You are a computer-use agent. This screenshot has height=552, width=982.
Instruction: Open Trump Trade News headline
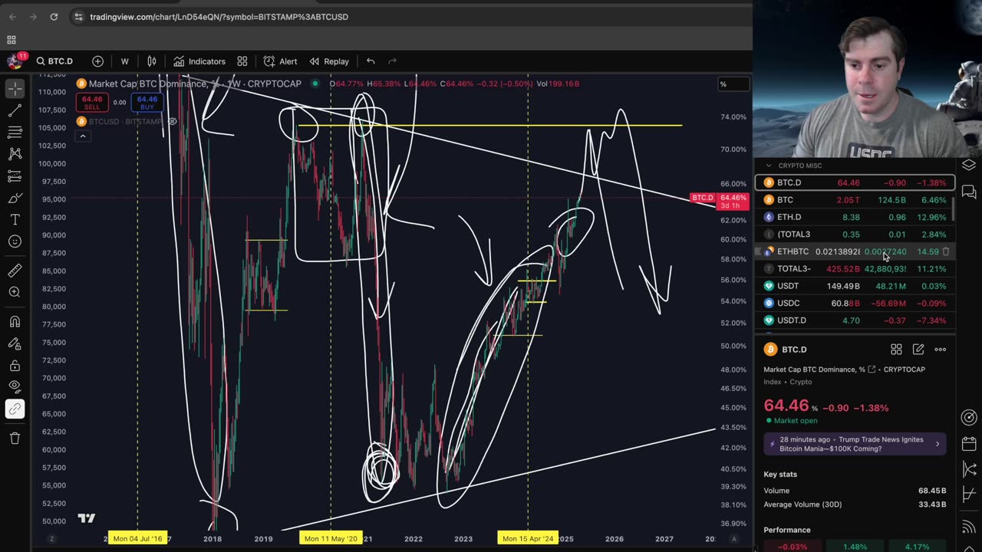coord(855,444)
